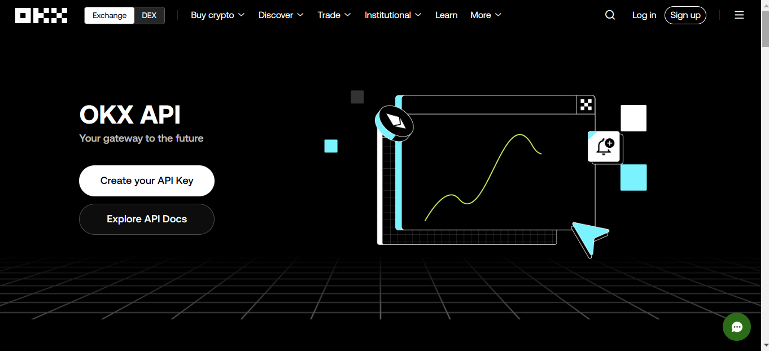
Task: Open the More dropdown
Action: [486, 15]
